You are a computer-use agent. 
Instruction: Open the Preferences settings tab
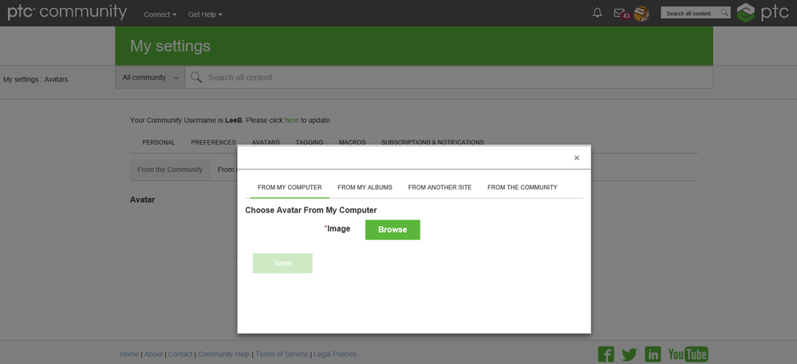coord(214,142)
